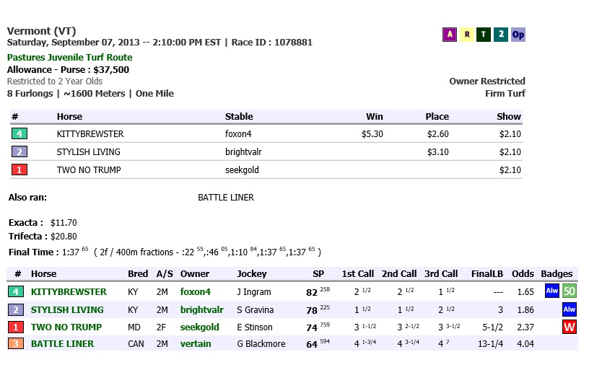Screen dimensions: 589x370
Task: Open KITTYBREWSTER link in the bottom results table
Action: tap(69, 292)
